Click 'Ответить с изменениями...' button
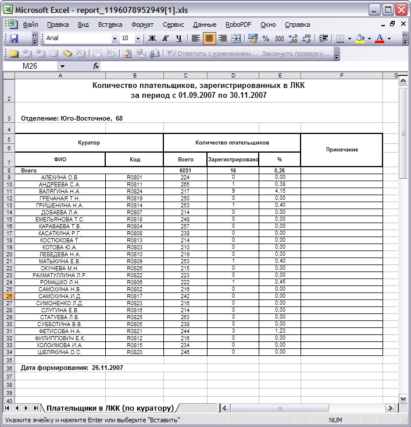 pyautogui.click(x=212, y=54)
